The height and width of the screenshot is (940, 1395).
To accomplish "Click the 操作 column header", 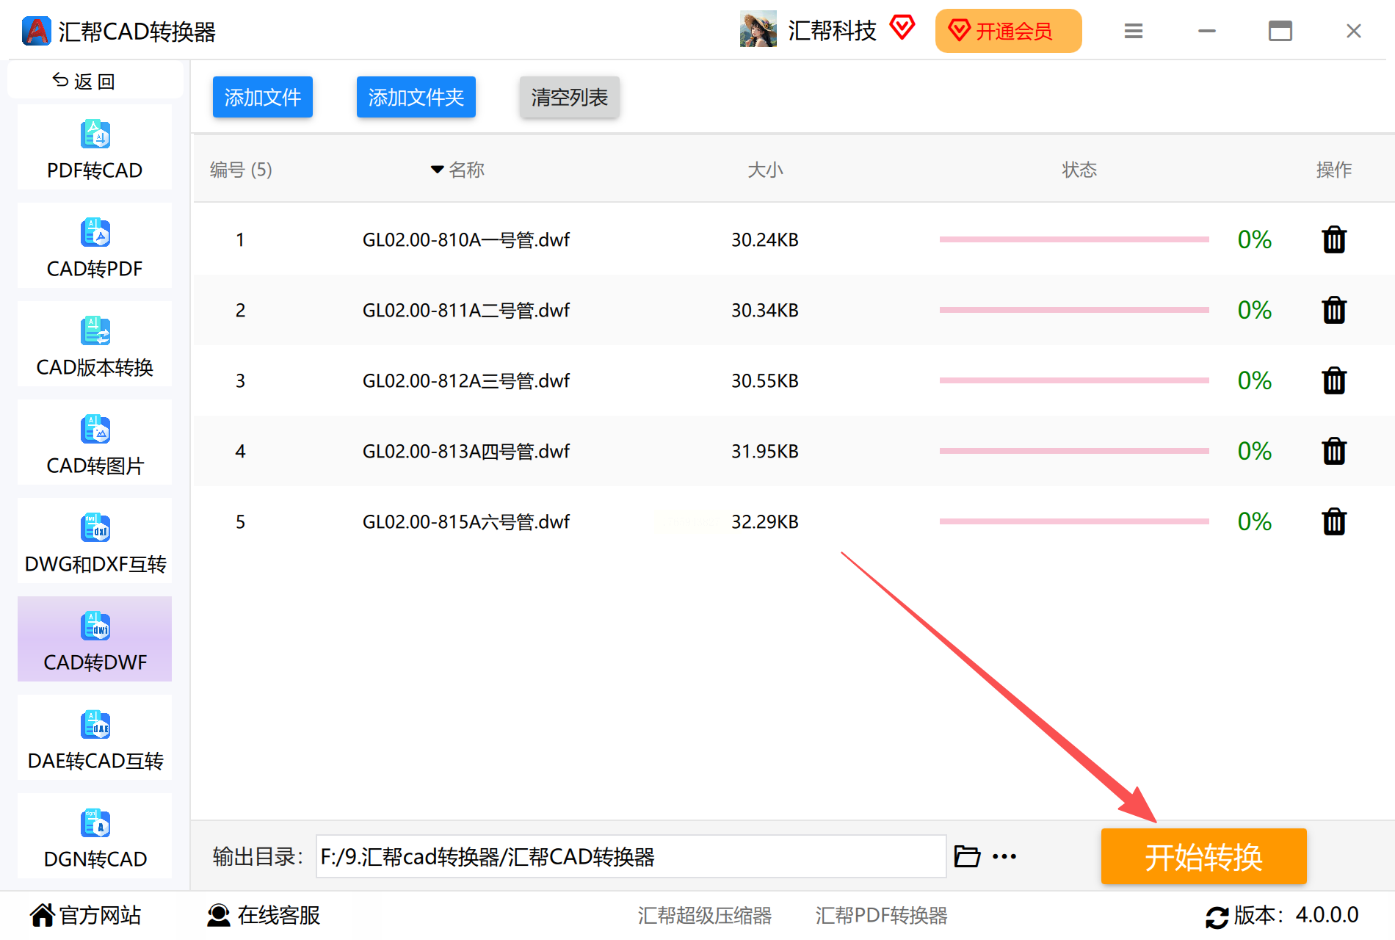I will click(x=1334, y=170).
